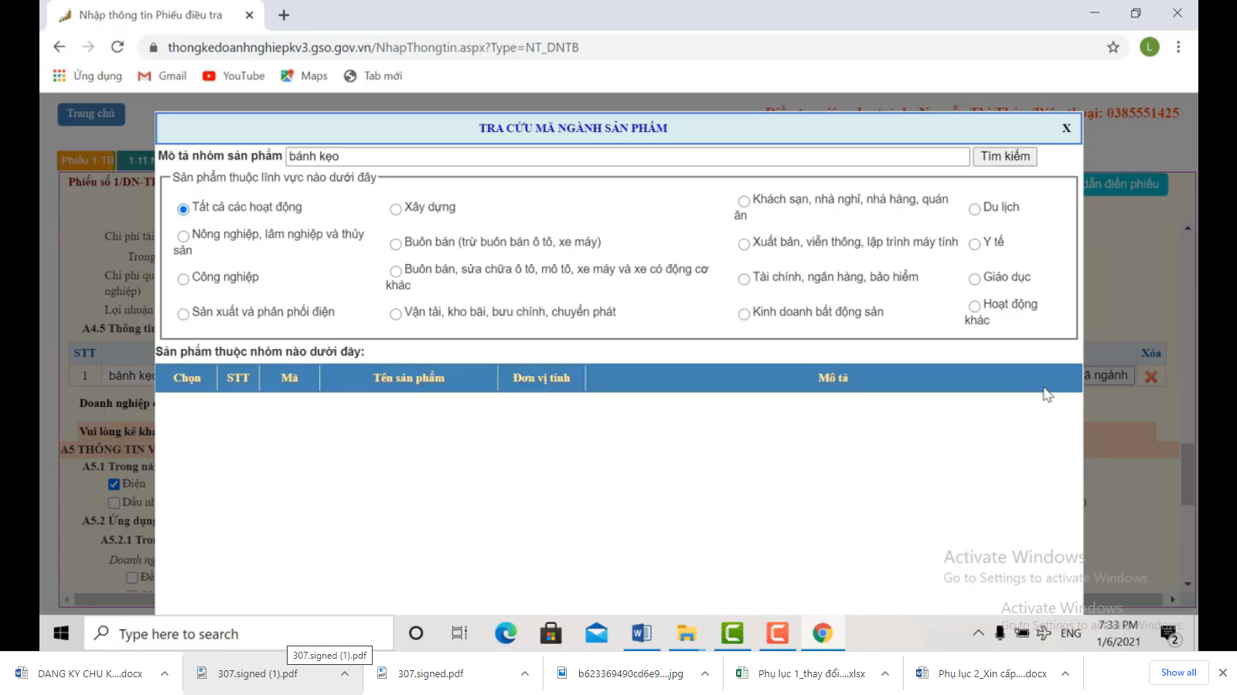Viewport: 1237px width, 695px height.
Task: Open Microsoft Edge from the taskbar
Action: coord(506,633)
